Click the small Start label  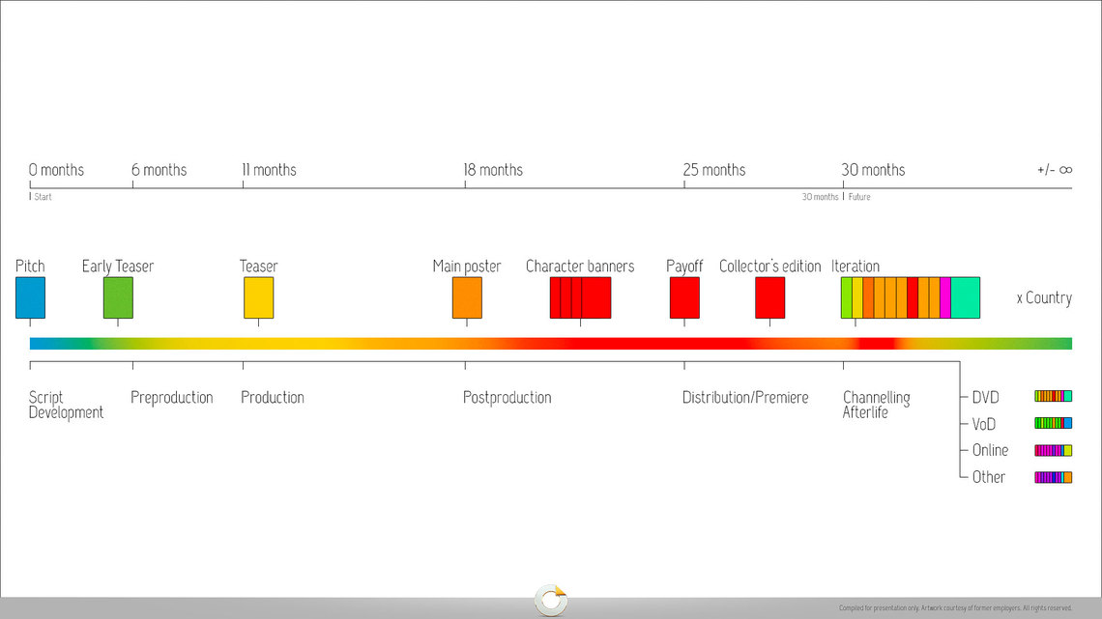[x=43, y=197]
